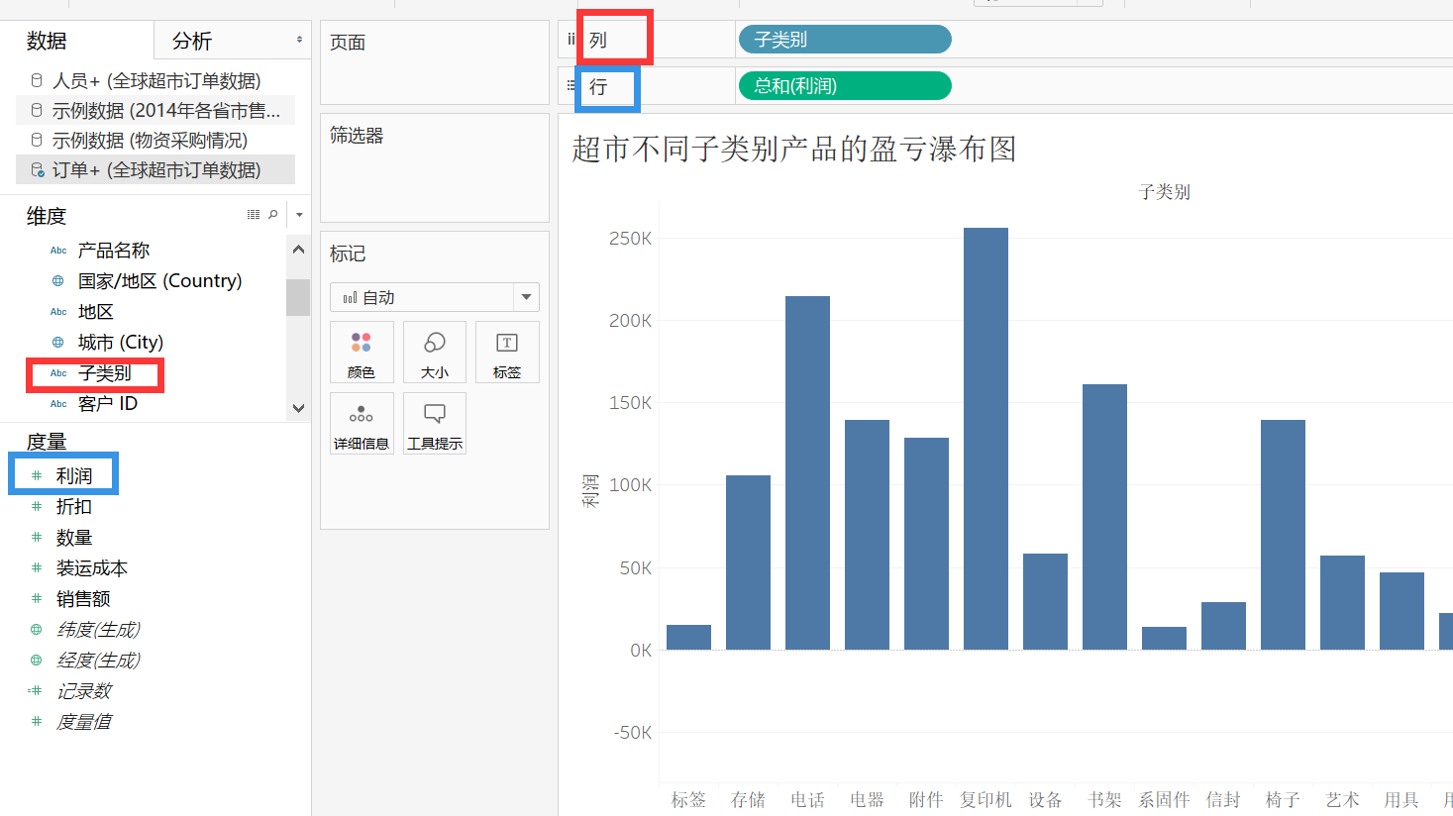
Task: Click the 艺术 axis label
Action: [x=1342, y=799]
